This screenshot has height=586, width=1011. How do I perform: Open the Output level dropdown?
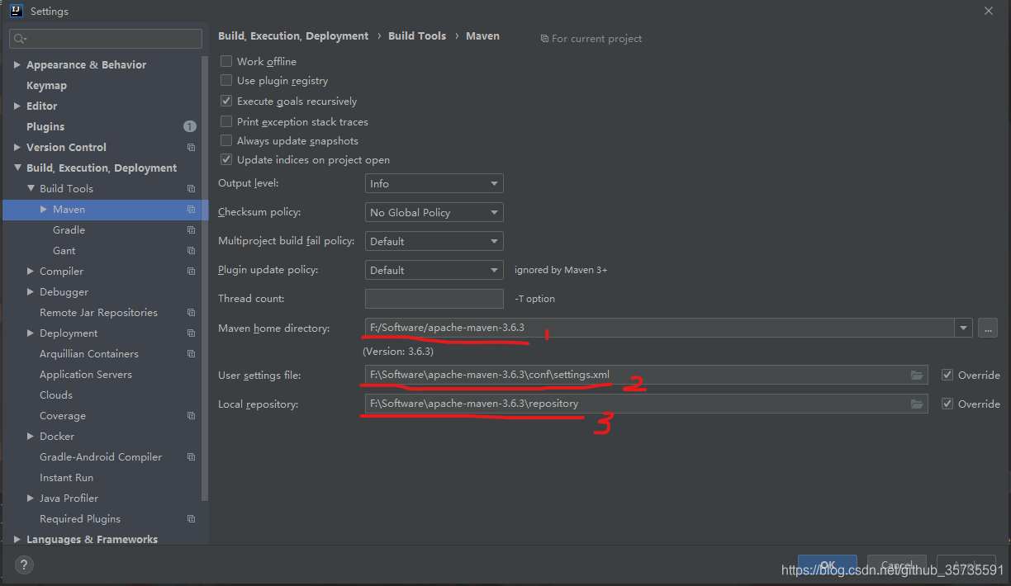coord(434,183)
